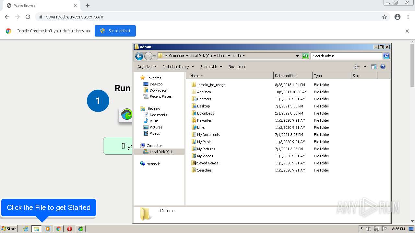The height and width of the screenshot is (233, 415).
Task: Open Explorer help question-mark icon
Action: point(383,67)
